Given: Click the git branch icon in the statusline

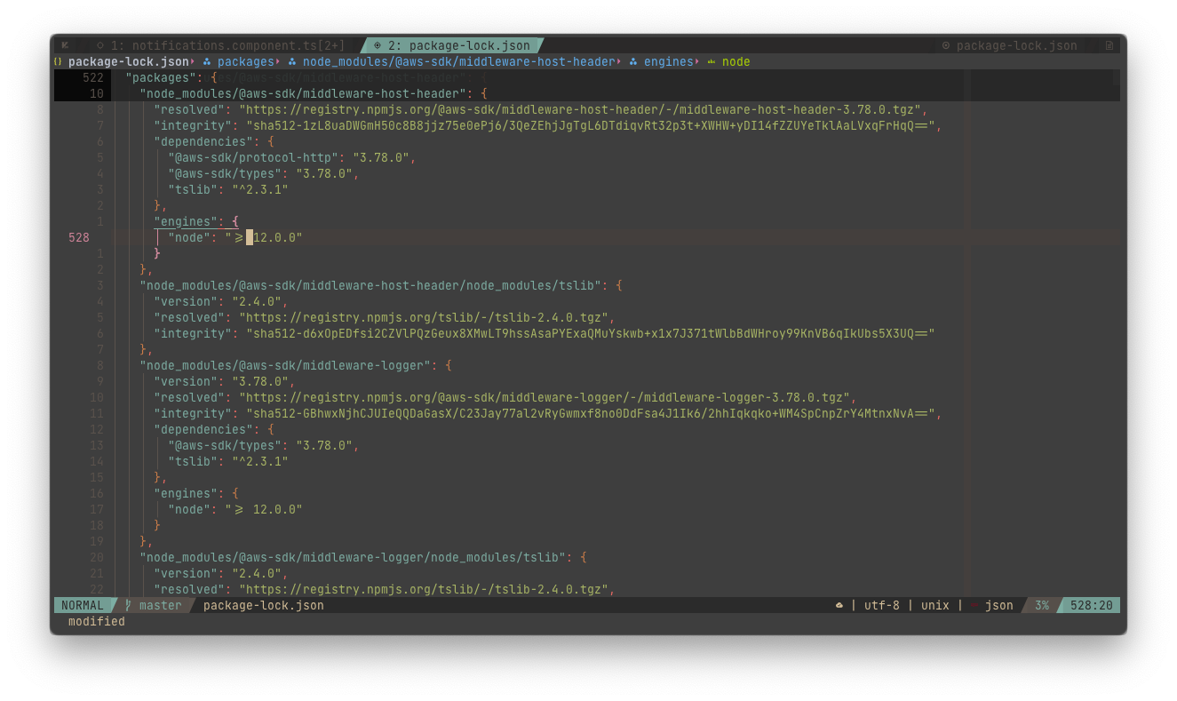Looking at the screenshot, I should click(x=128, y=605).
